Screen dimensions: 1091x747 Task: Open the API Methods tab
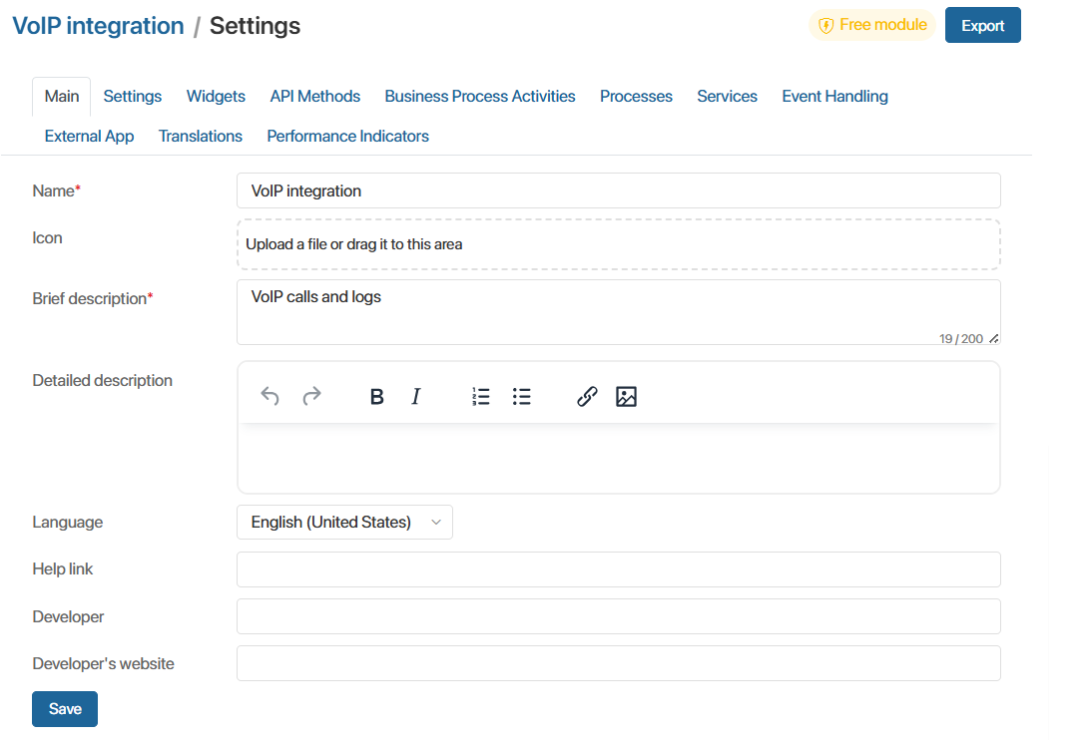coord(314,97)
